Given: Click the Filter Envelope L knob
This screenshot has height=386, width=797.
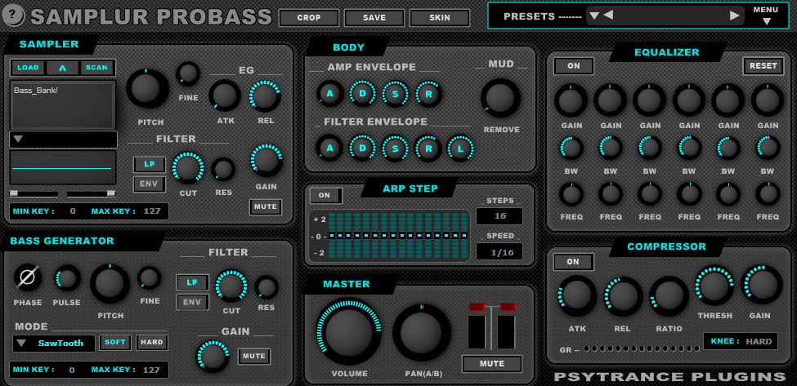Looking at the screenshot, I should pos(460,148).
